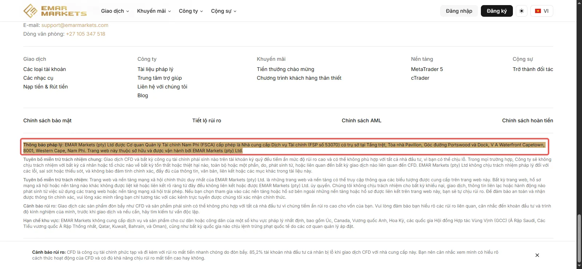Viewport: 582px width, 269px height.
Task: Open Chính sách bảo mật
Action: (47, 120)
